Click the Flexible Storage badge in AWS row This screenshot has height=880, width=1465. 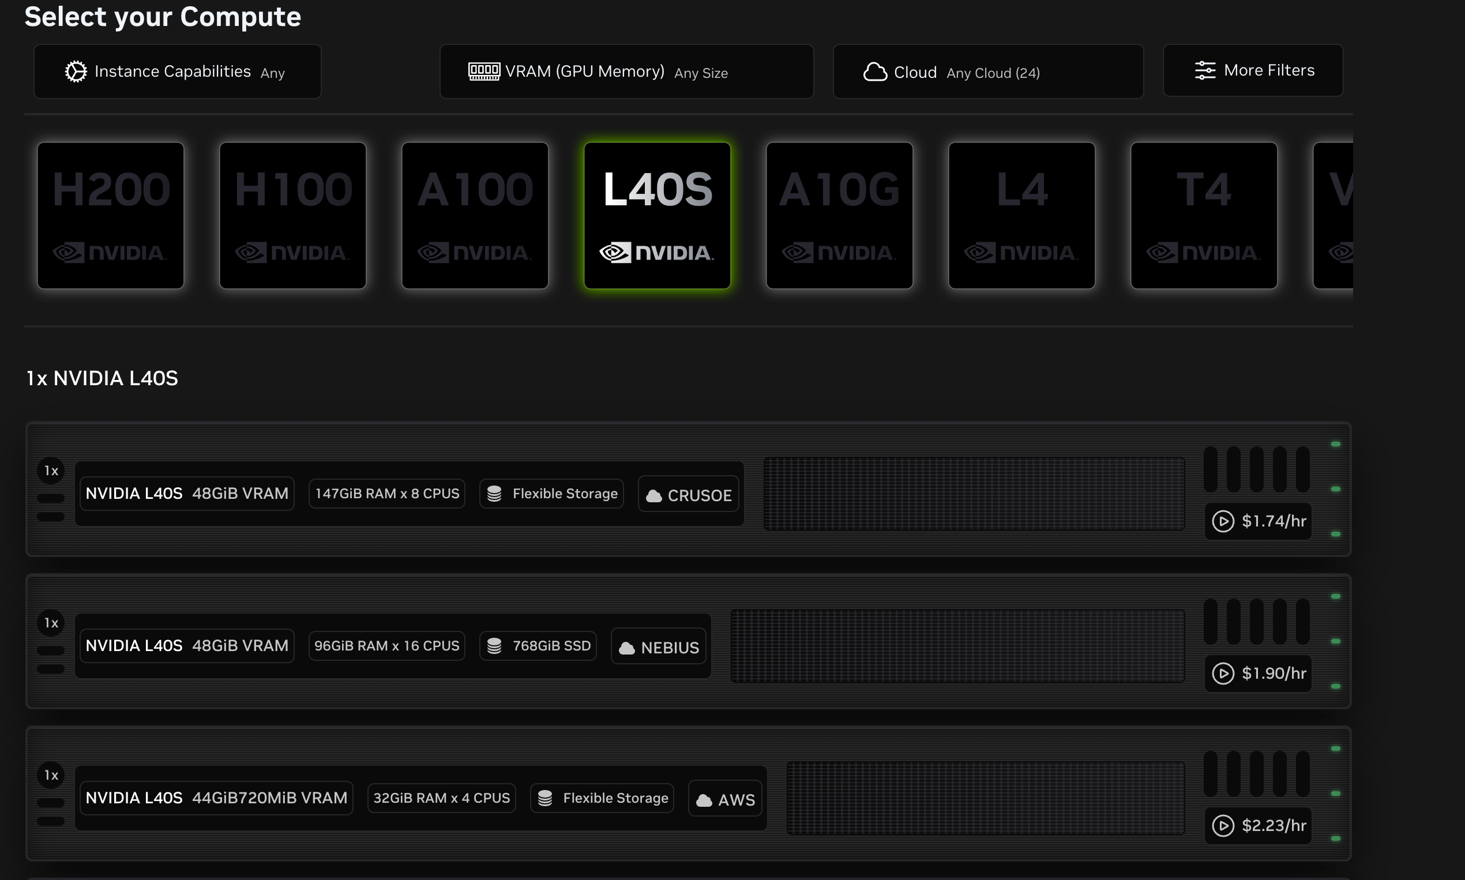[602, 798]
